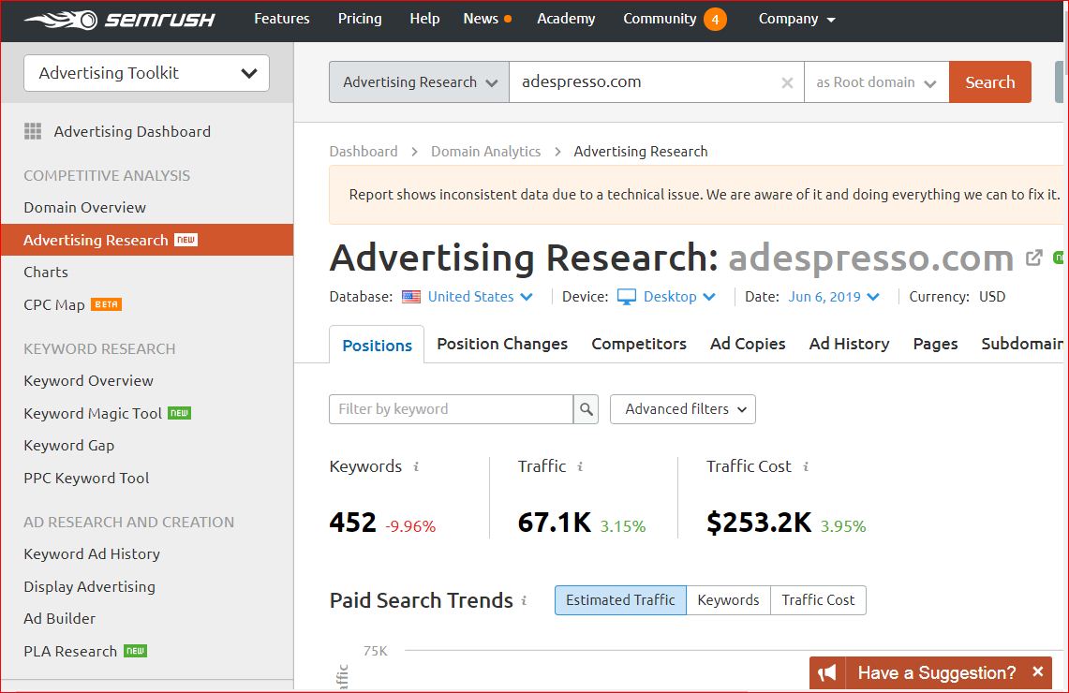The width and height of the screenshot is (1069, 693).
Task: Click the Advertising Dashboard sidebar label
Action: pos(132,131)
